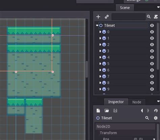Open the load resource folder icon in Inspector
160x140 pixels.
tap(107, 111)
